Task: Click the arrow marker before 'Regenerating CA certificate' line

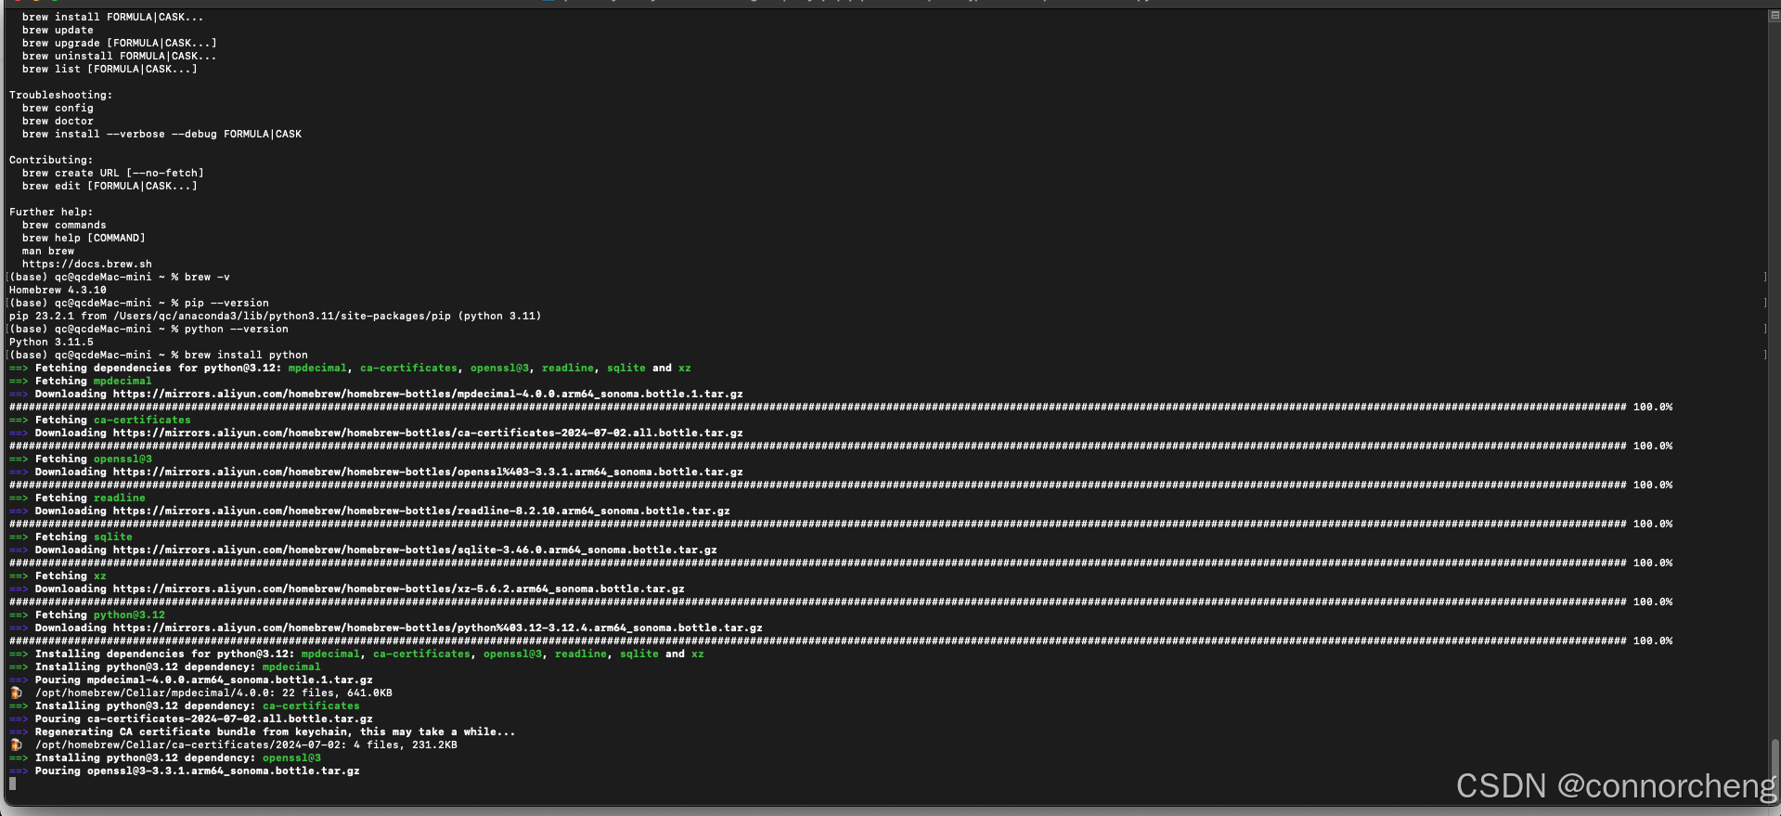Action: pos(19,732)
